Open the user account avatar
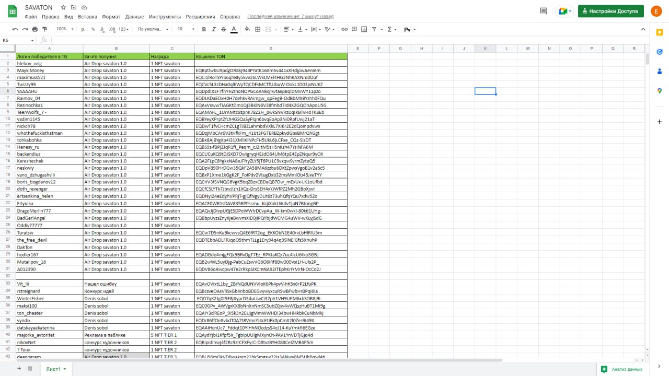 point(657,11)
